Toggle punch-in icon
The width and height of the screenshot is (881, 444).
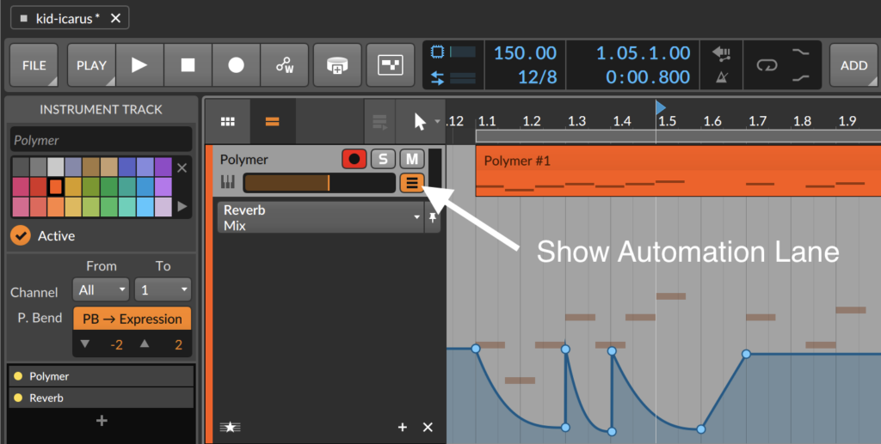click(x=801, y=52)
